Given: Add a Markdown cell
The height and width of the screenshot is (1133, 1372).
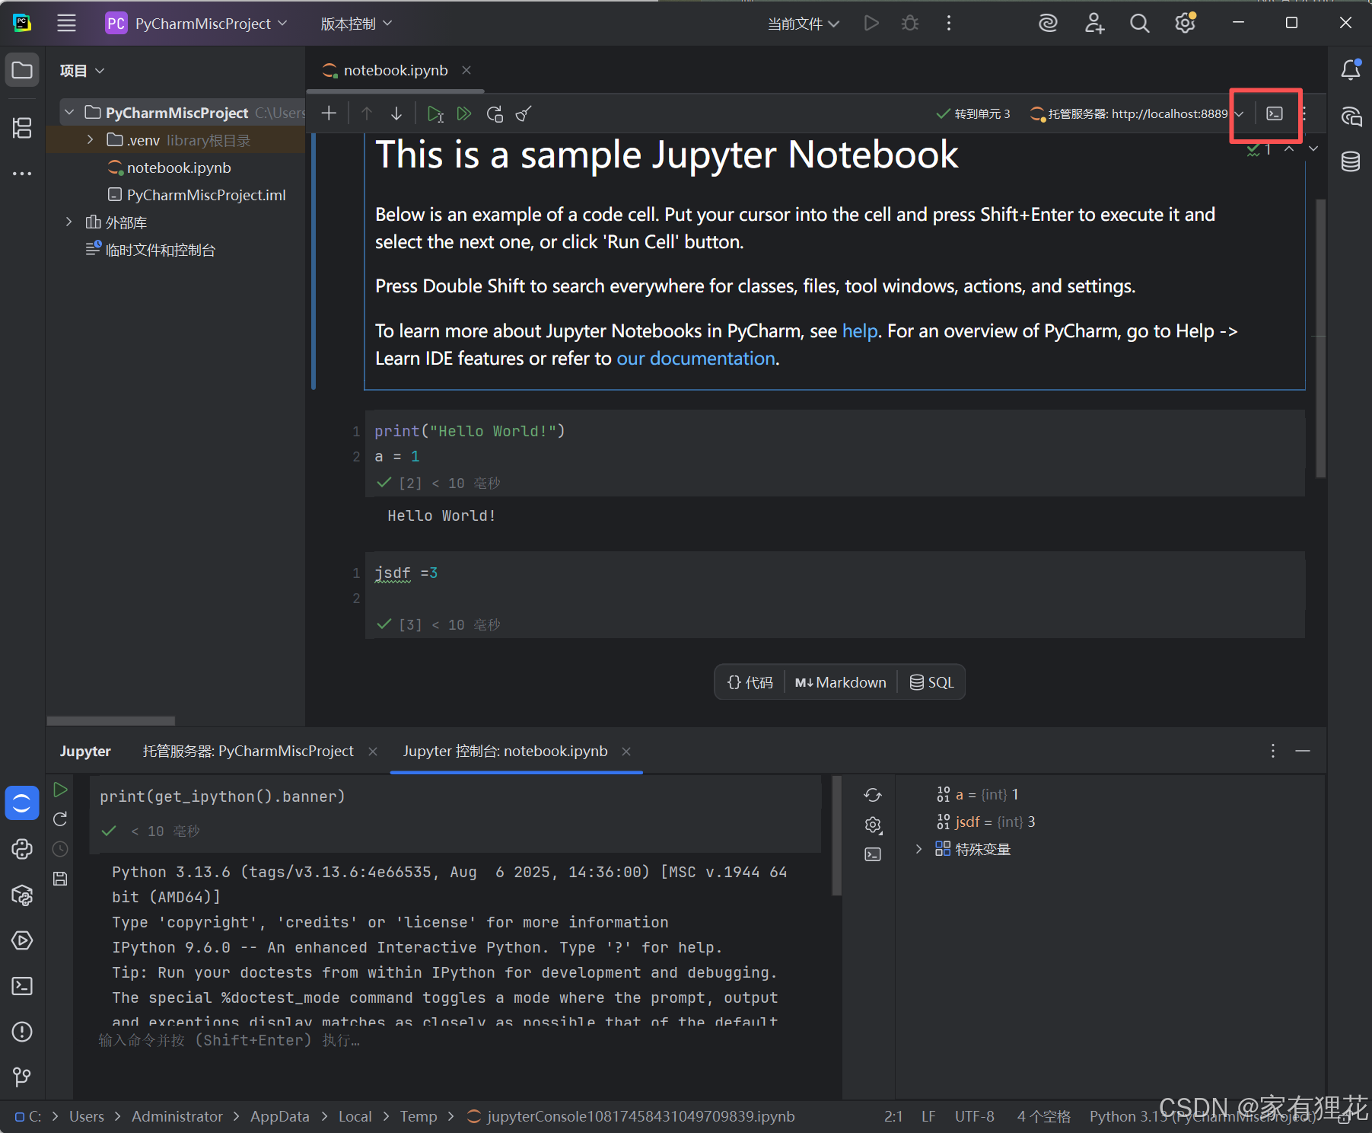Looking at the screenshot, I should (841, 682).
